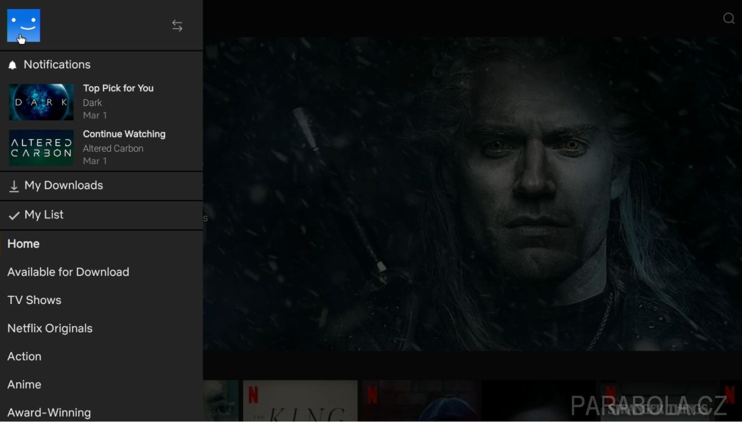
Task: Click the Top Pick for You title
Action: pyautogui.click(x=118, y=88)
